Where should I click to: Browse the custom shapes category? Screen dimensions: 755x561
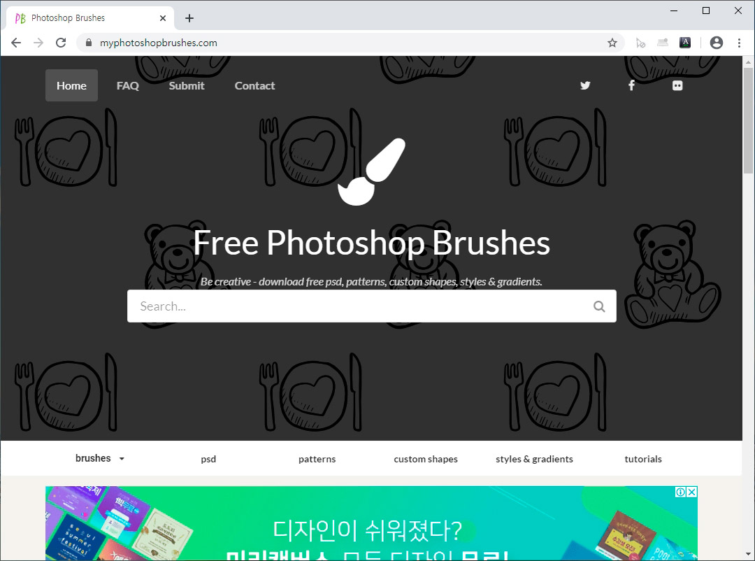pyautogui.click(x=426, y=459)
